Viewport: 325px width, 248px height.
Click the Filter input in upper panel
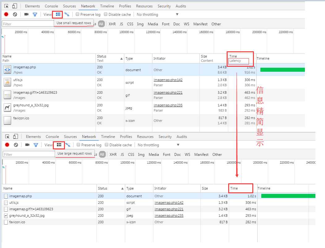coord(28,24)
